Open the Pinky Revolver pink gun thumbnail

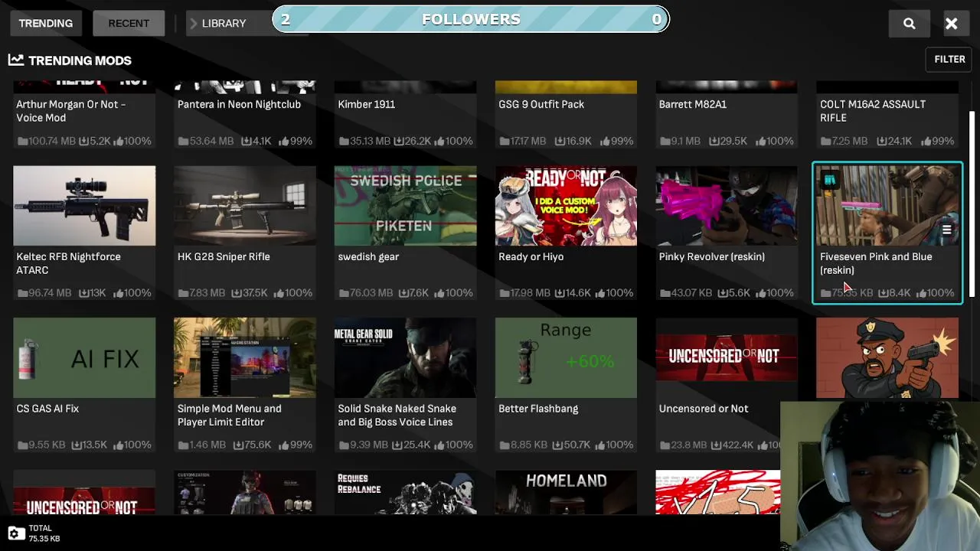[x=727, y=206]
